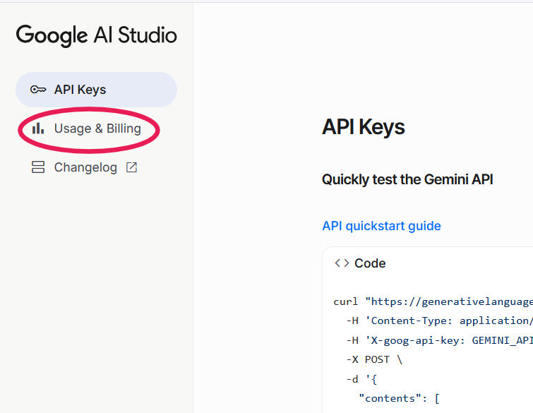Click the Google AI Studio logo
The width and height of the screenshot is (533, 413).
[x=97, y=35]
